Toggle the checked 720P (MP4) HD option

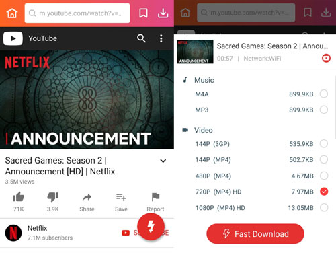324,192
